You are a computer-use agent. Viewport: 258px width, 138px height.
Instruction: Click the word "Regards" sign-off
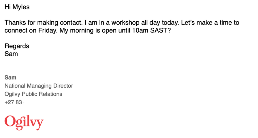[x=17, y=46]
